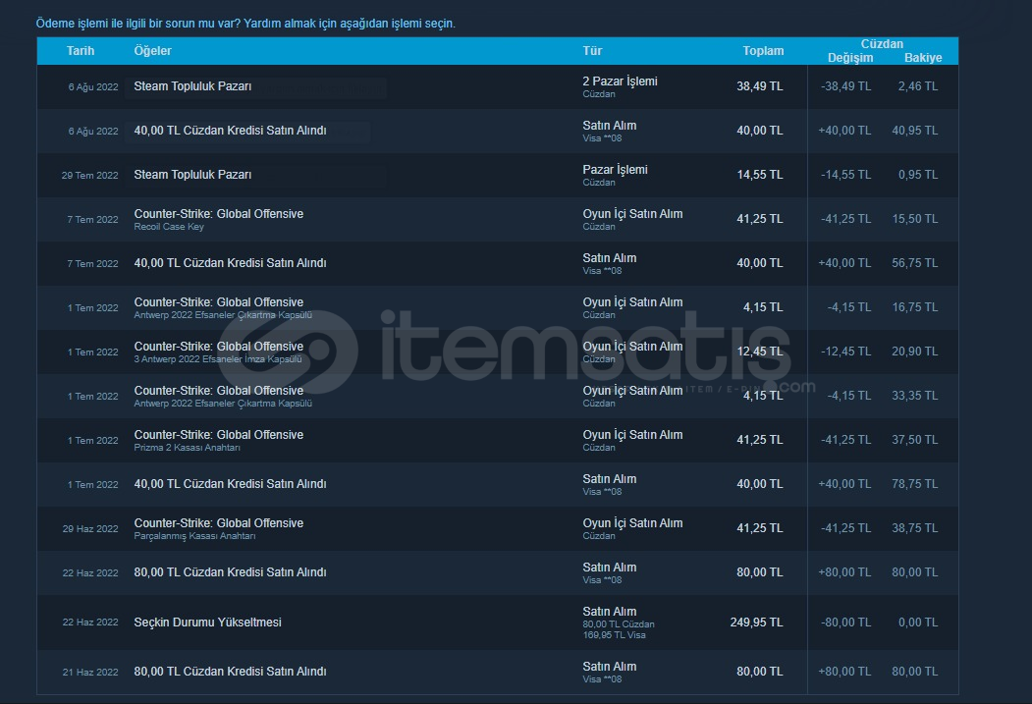
Task: Click the -80,00 TL wallet change value
Action: 845,623
